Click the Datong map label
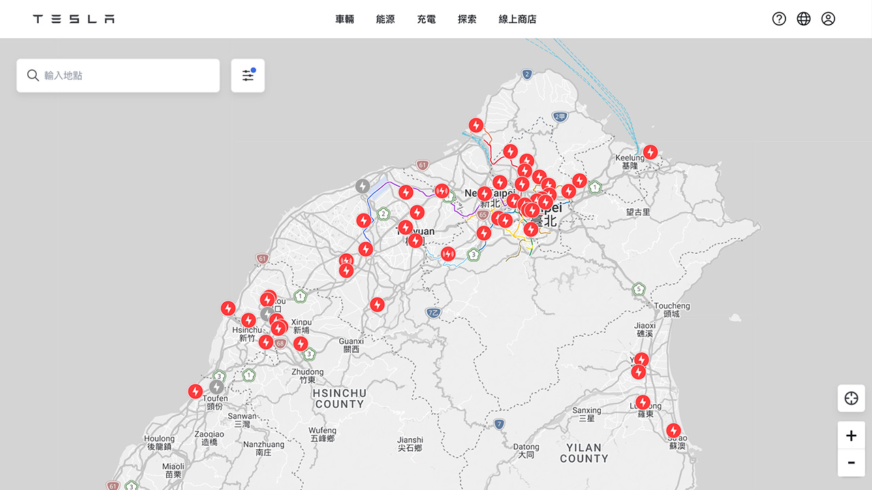 (525, 451)
